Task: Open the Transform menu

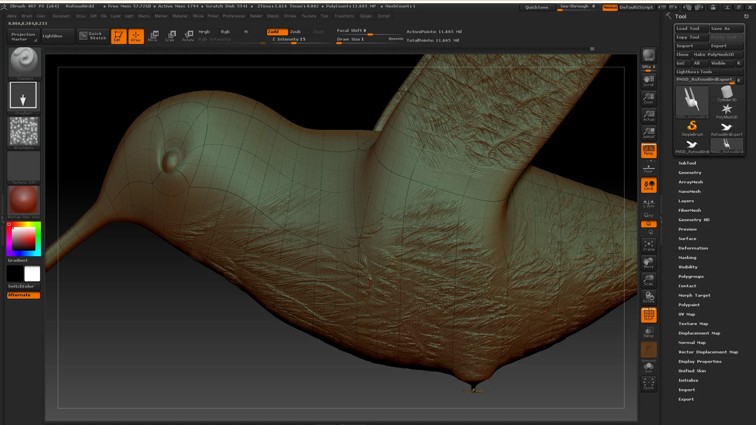Action: (344, 16)
